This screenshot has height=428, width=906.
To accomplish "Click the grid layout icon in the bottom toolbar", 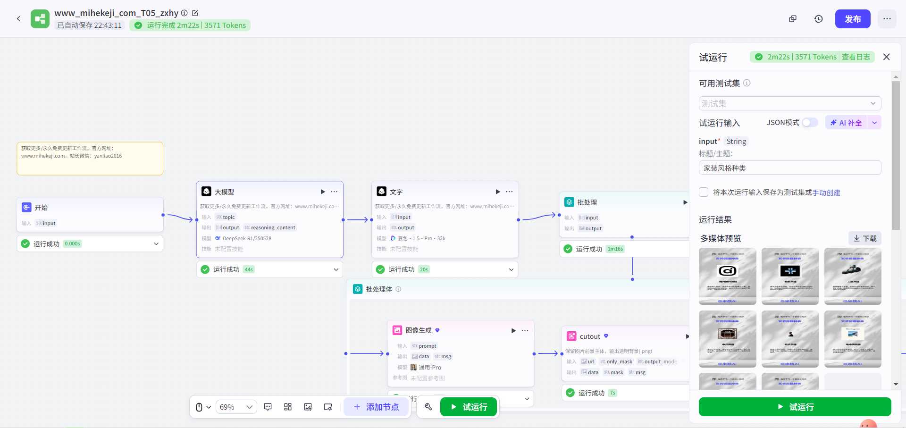I will pyautogui.click(x=288, y=407).
